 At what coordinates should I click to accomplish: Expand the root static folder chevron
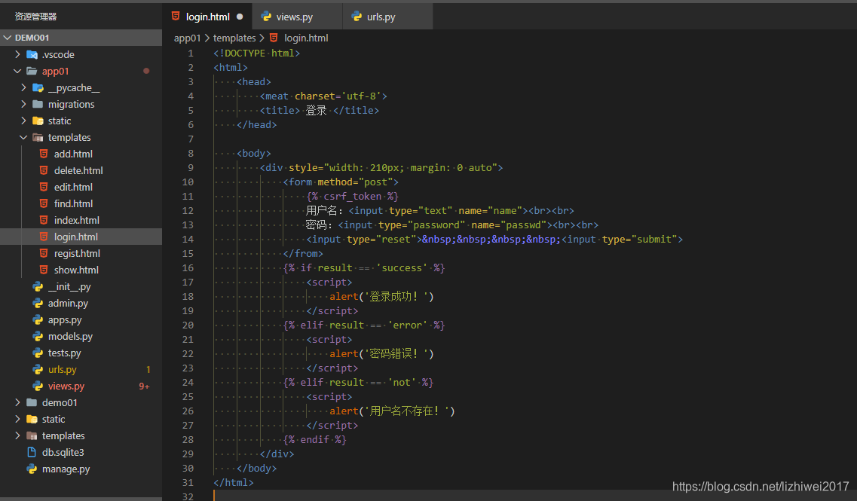coord(17,419)
